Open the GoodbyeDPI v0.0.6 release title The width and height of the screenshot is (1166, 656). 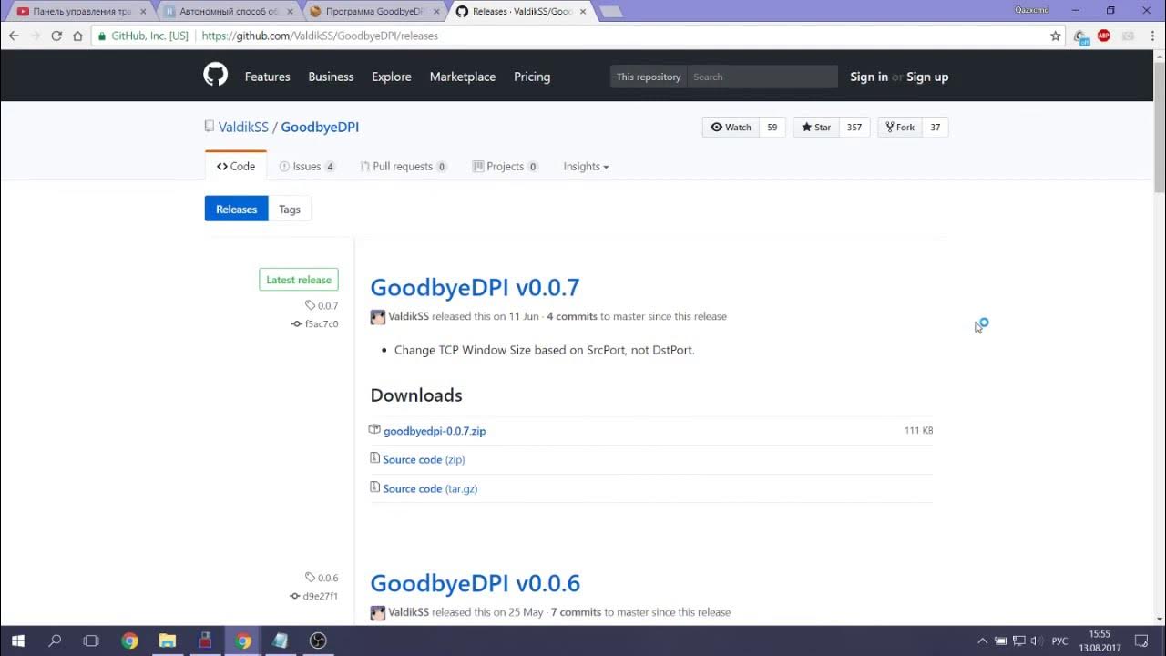[475, 583]
